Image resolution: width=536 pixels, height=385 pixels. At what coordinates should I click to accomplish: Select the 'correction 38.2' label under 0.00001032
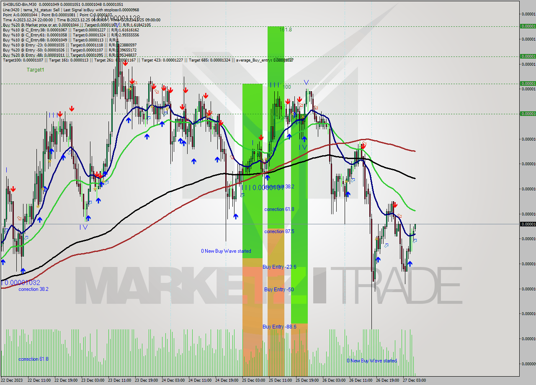point(33,289)
